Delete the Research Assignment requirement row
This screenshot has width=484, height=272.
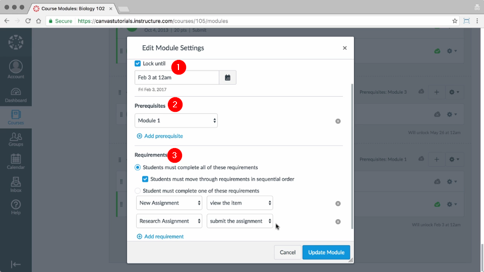coord(338,222)
